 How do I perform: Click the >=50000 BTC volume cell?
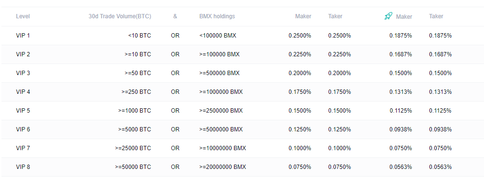click(133, 167)
